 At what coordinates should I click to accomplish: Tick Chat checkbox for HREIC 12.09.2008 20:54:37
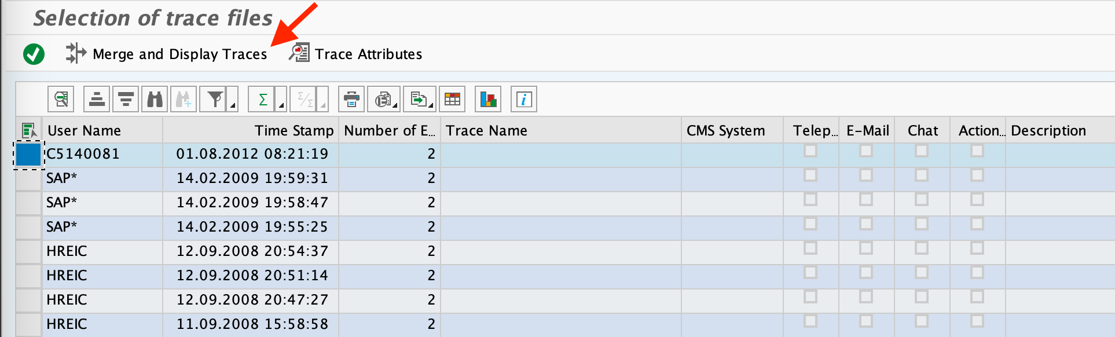tap(922, 248)
